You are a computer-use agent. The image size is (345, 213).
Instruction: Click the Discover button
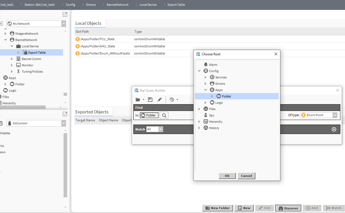pyautogui.click(x=288, y=208)
